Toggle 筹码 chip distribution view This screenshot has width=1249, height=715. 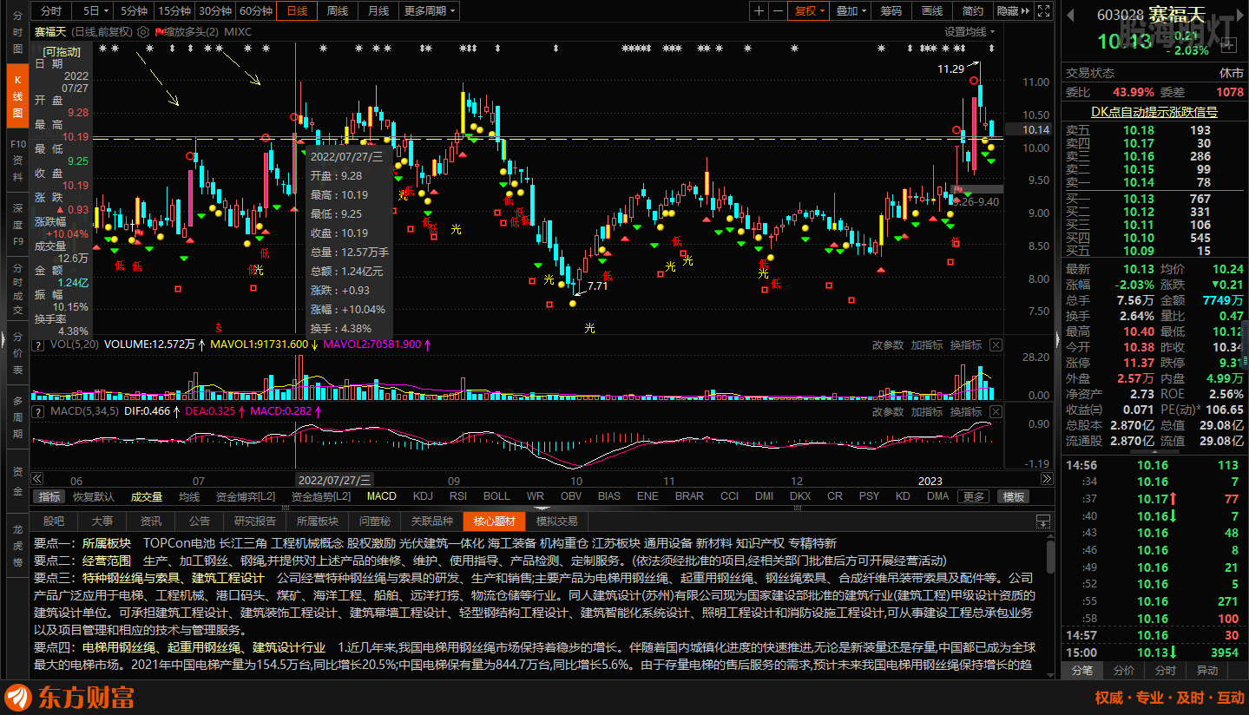[891, 11]
